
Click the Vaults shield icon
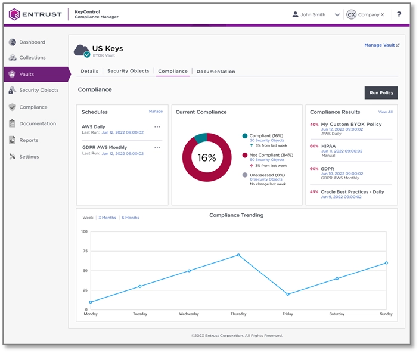tap(12, 74)
